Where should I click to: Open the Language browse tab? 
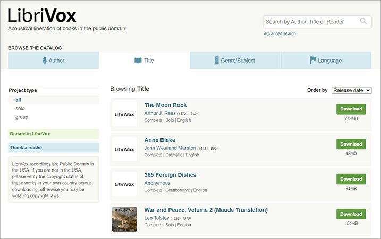click(325, 61)
